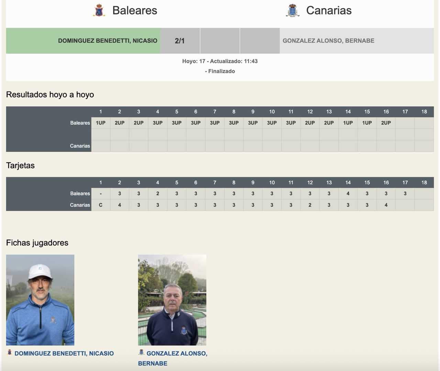Image resolution: width=440 pixels, height=371 pixels.
Task: Select the Canarias row label in Tarjetas table
Action: pyautogui.click(x=80, y=205)
